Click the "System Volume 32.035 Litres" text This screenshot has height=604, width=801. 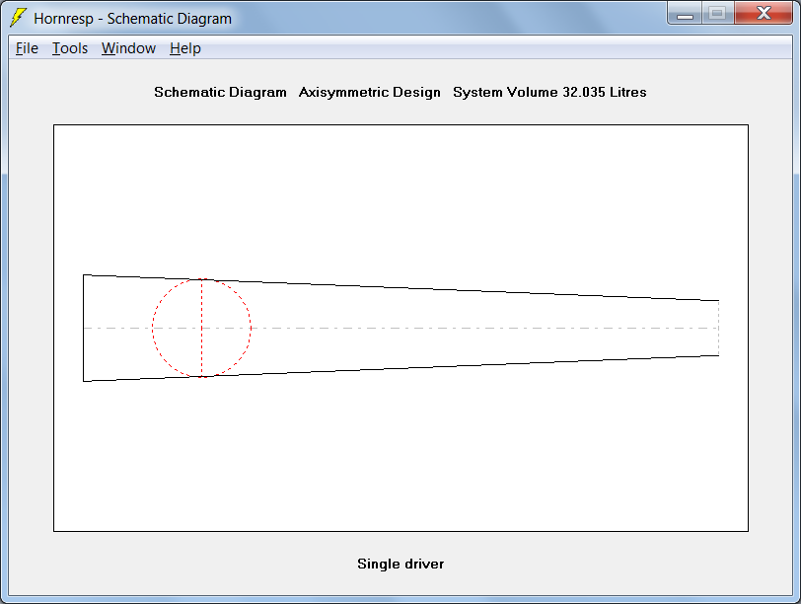pyautogui.click(x=549, y=92)
